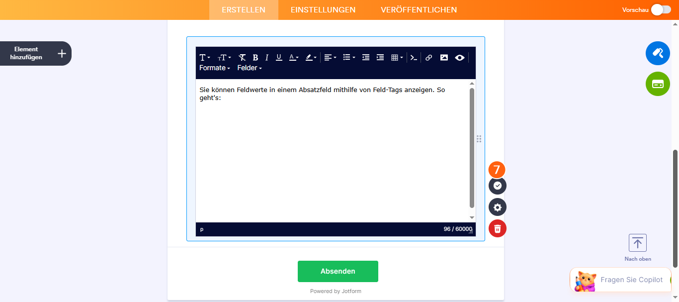679x302 pixels.
Task: Click into the paragraph text editor area
Action: point(333,151)
